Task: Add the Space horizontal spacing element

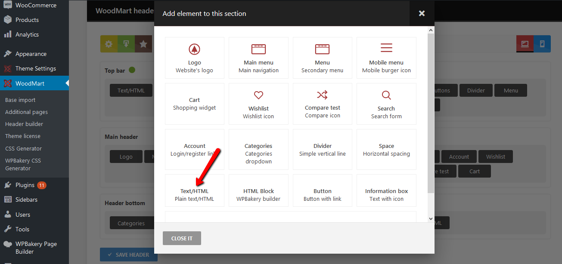Action: 386,149
